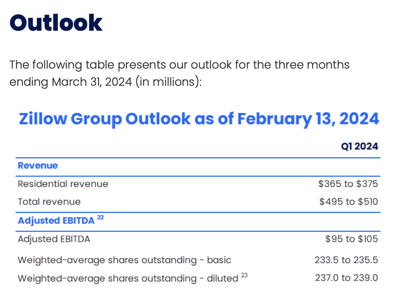Select the "Total revenue" row label

[x=49, y=202]
